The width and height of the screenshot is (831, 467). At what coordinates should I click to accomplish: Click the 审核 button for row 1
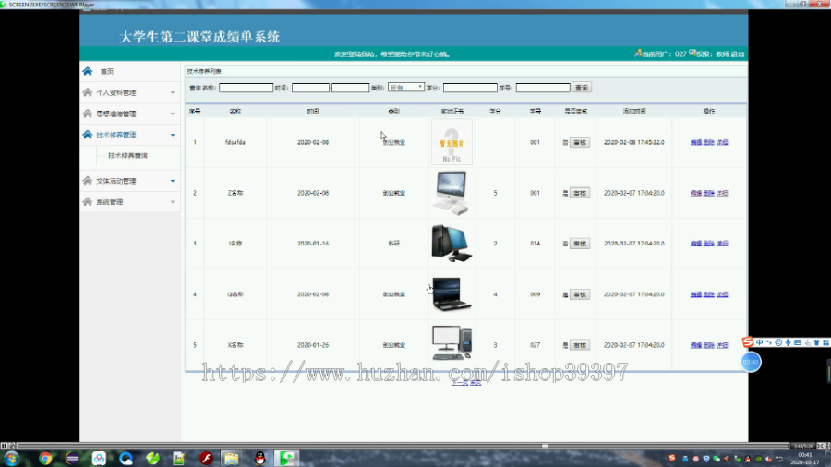point(580,142)
